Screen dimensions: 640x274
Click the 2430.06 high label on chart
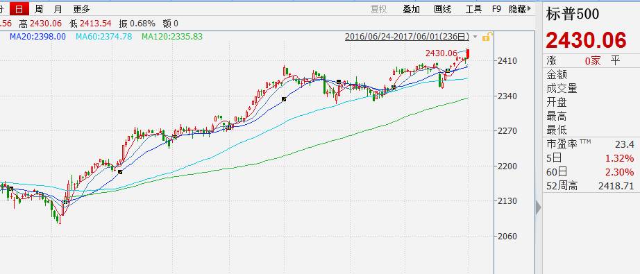click(441, 53)
